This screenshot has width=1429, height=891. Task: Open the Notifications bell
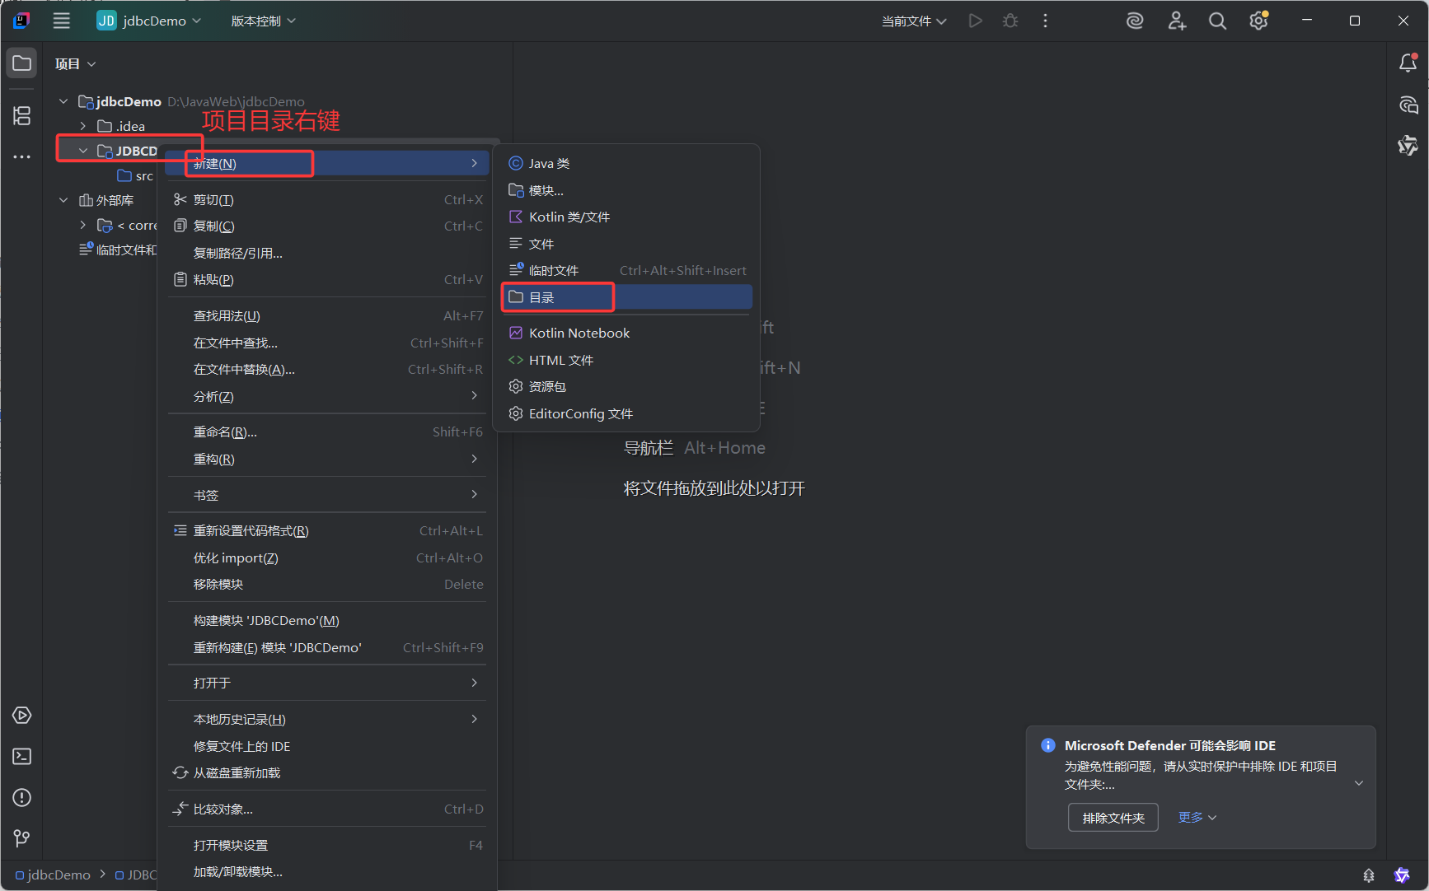(1408, 63)
